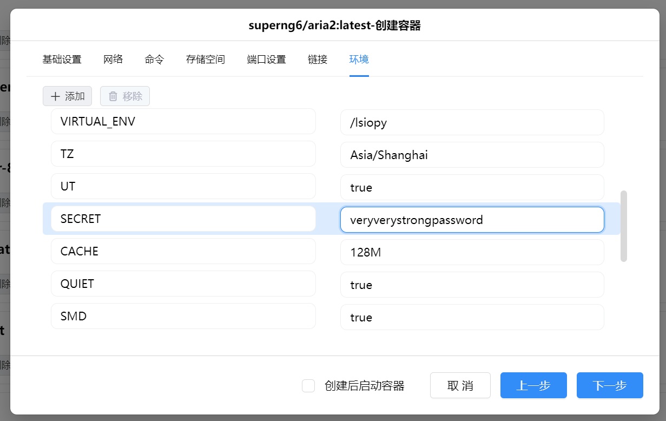Click the trash icon on 移除 button
The width and height of the screenshot is (666, 421).
point(113,96)
